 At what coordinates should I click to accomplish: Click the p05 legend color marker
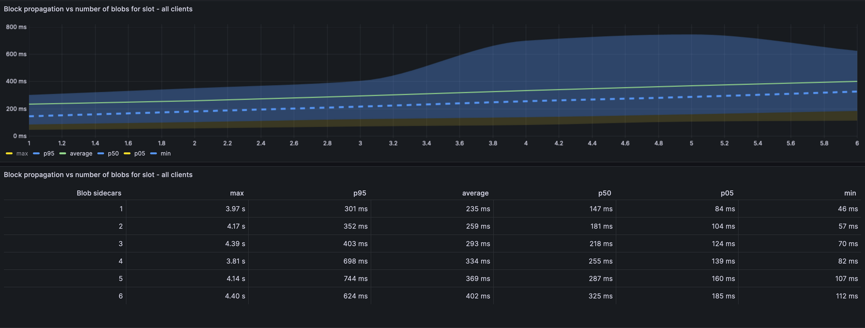tap(127, 154)
